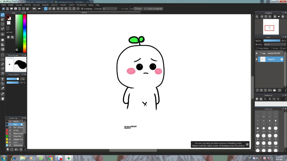
Task: Select the Bucket fill tool
Action: [x=3, y=44]
